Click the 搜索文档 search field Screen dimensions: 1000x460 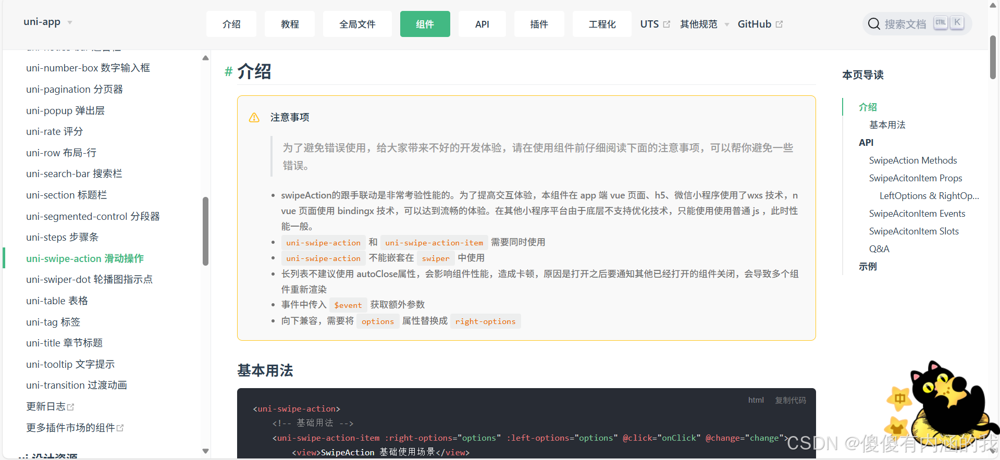point(917,24)
